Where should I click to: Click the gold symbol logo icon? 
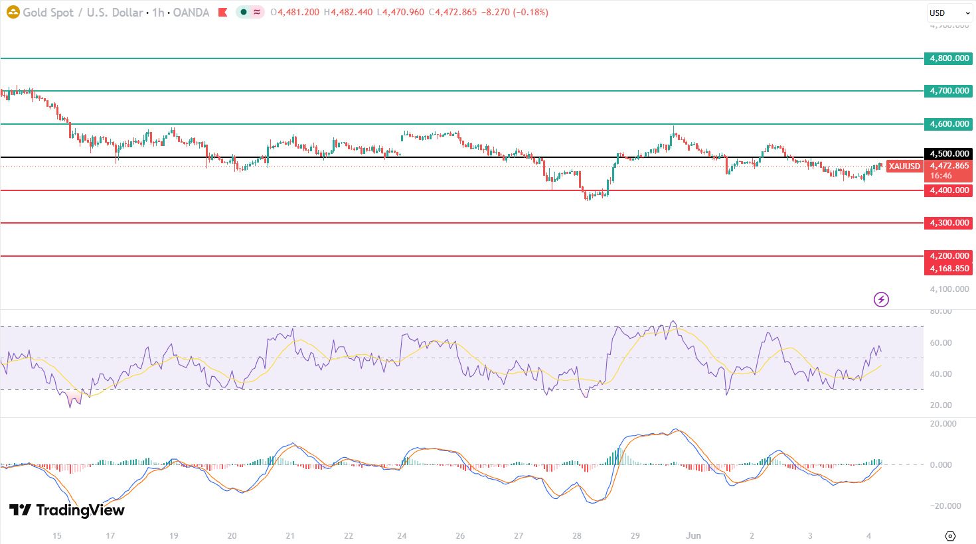pyautogui.click(x=13, y=12)
